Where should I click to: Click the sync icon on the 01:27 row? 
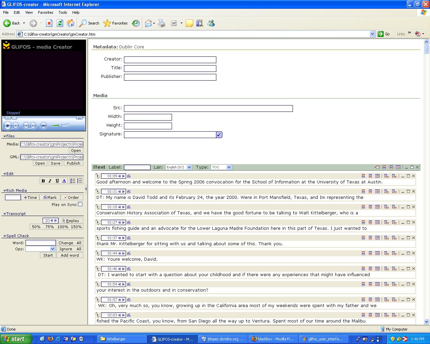tap(97, 222)
